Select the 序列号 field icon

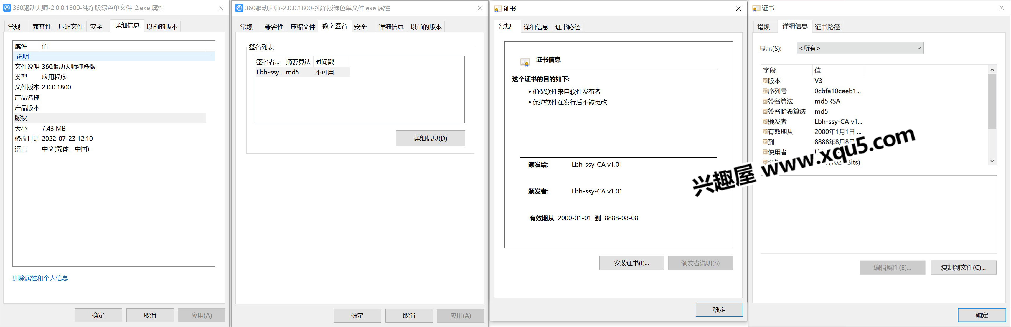765,91
